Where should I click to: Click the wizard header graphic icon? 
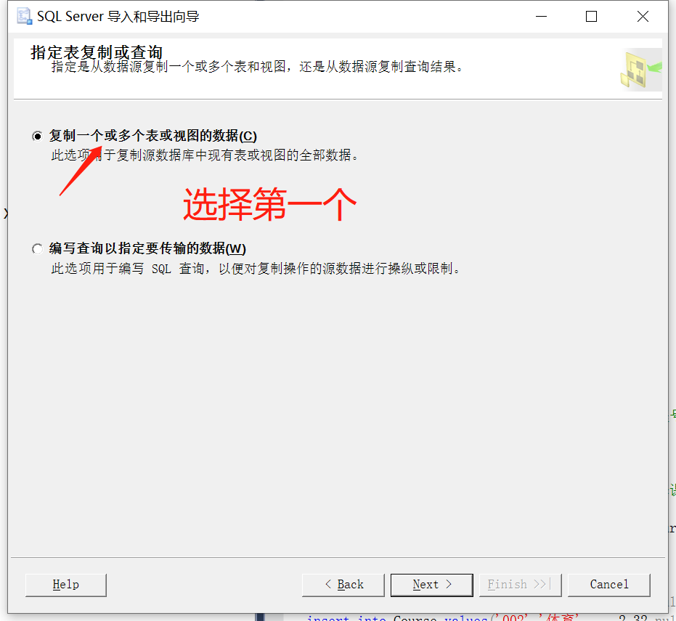point(640,70)
